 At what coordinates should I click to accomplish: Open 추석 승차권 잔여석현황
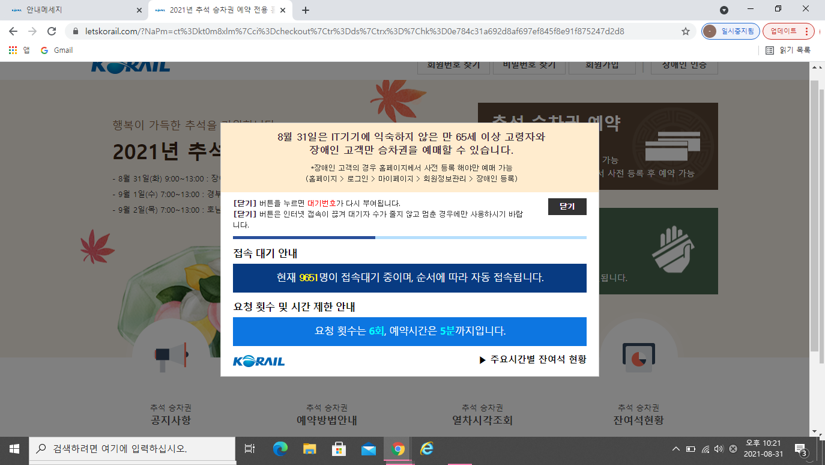pos(638,415)
